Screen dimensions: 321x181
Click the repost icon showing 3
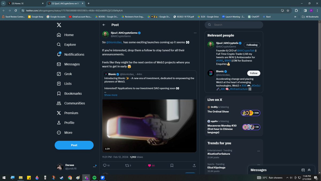127,165
